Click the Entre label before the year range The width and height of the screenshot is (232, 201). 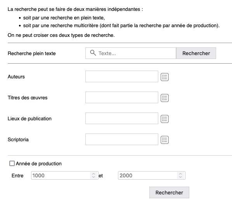[x=17, y=176]
